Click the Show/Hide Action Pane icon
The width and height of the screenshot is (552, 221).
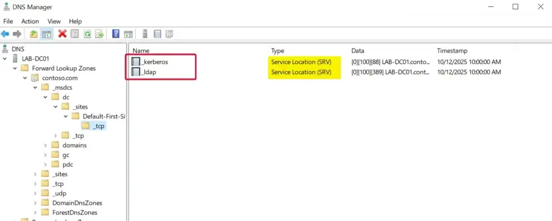tap(128, 34)
